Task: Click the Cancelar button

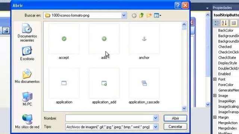Action: pos(175,127)
